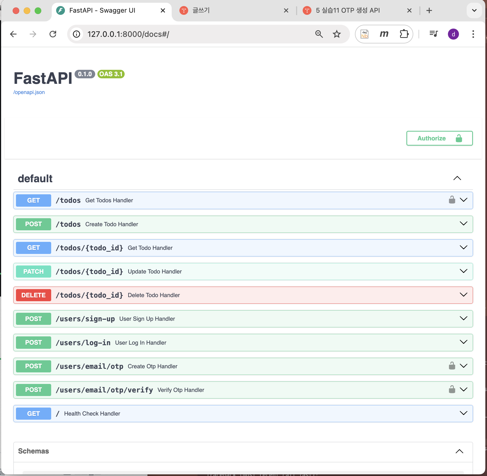
Task: Open the tab search dropdown arrow
Action: [474, 10]
